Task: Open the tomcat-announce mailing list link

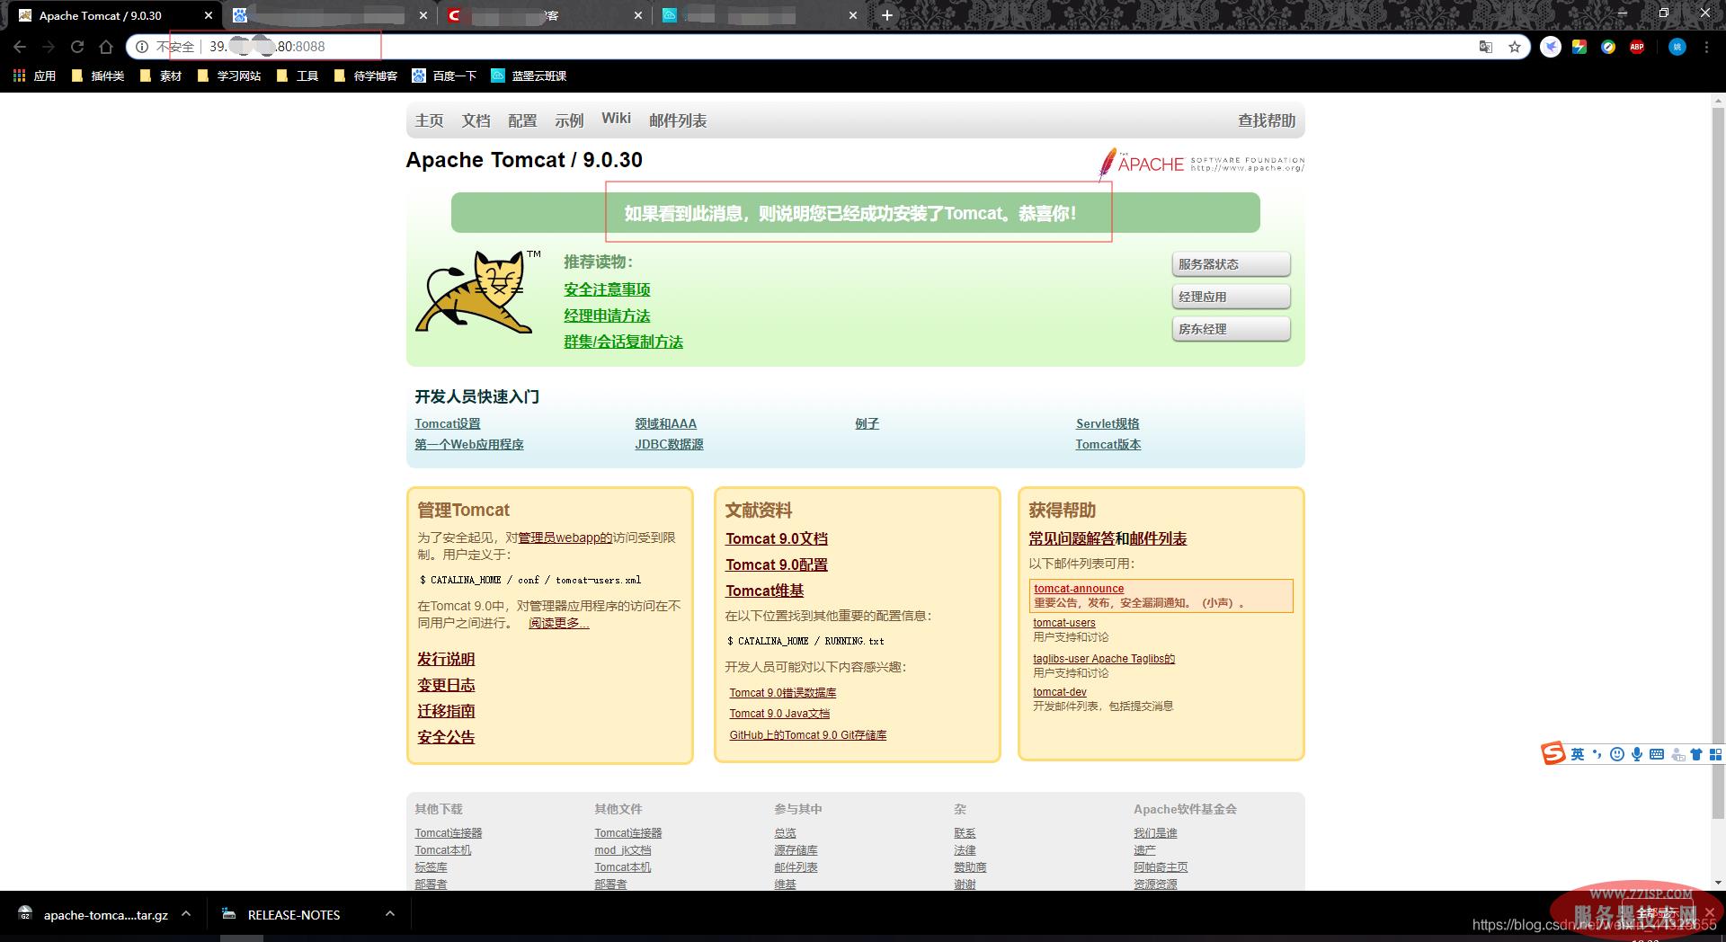Action: [x=1079, y=589]
